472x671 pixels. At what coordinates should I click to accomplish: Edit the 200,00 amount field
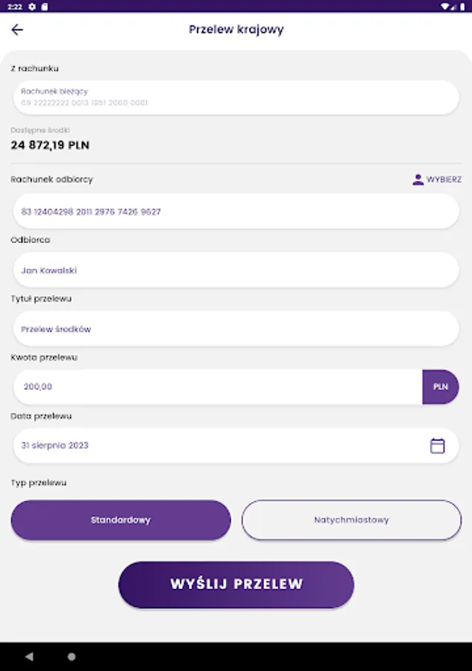tap(218, 386)
